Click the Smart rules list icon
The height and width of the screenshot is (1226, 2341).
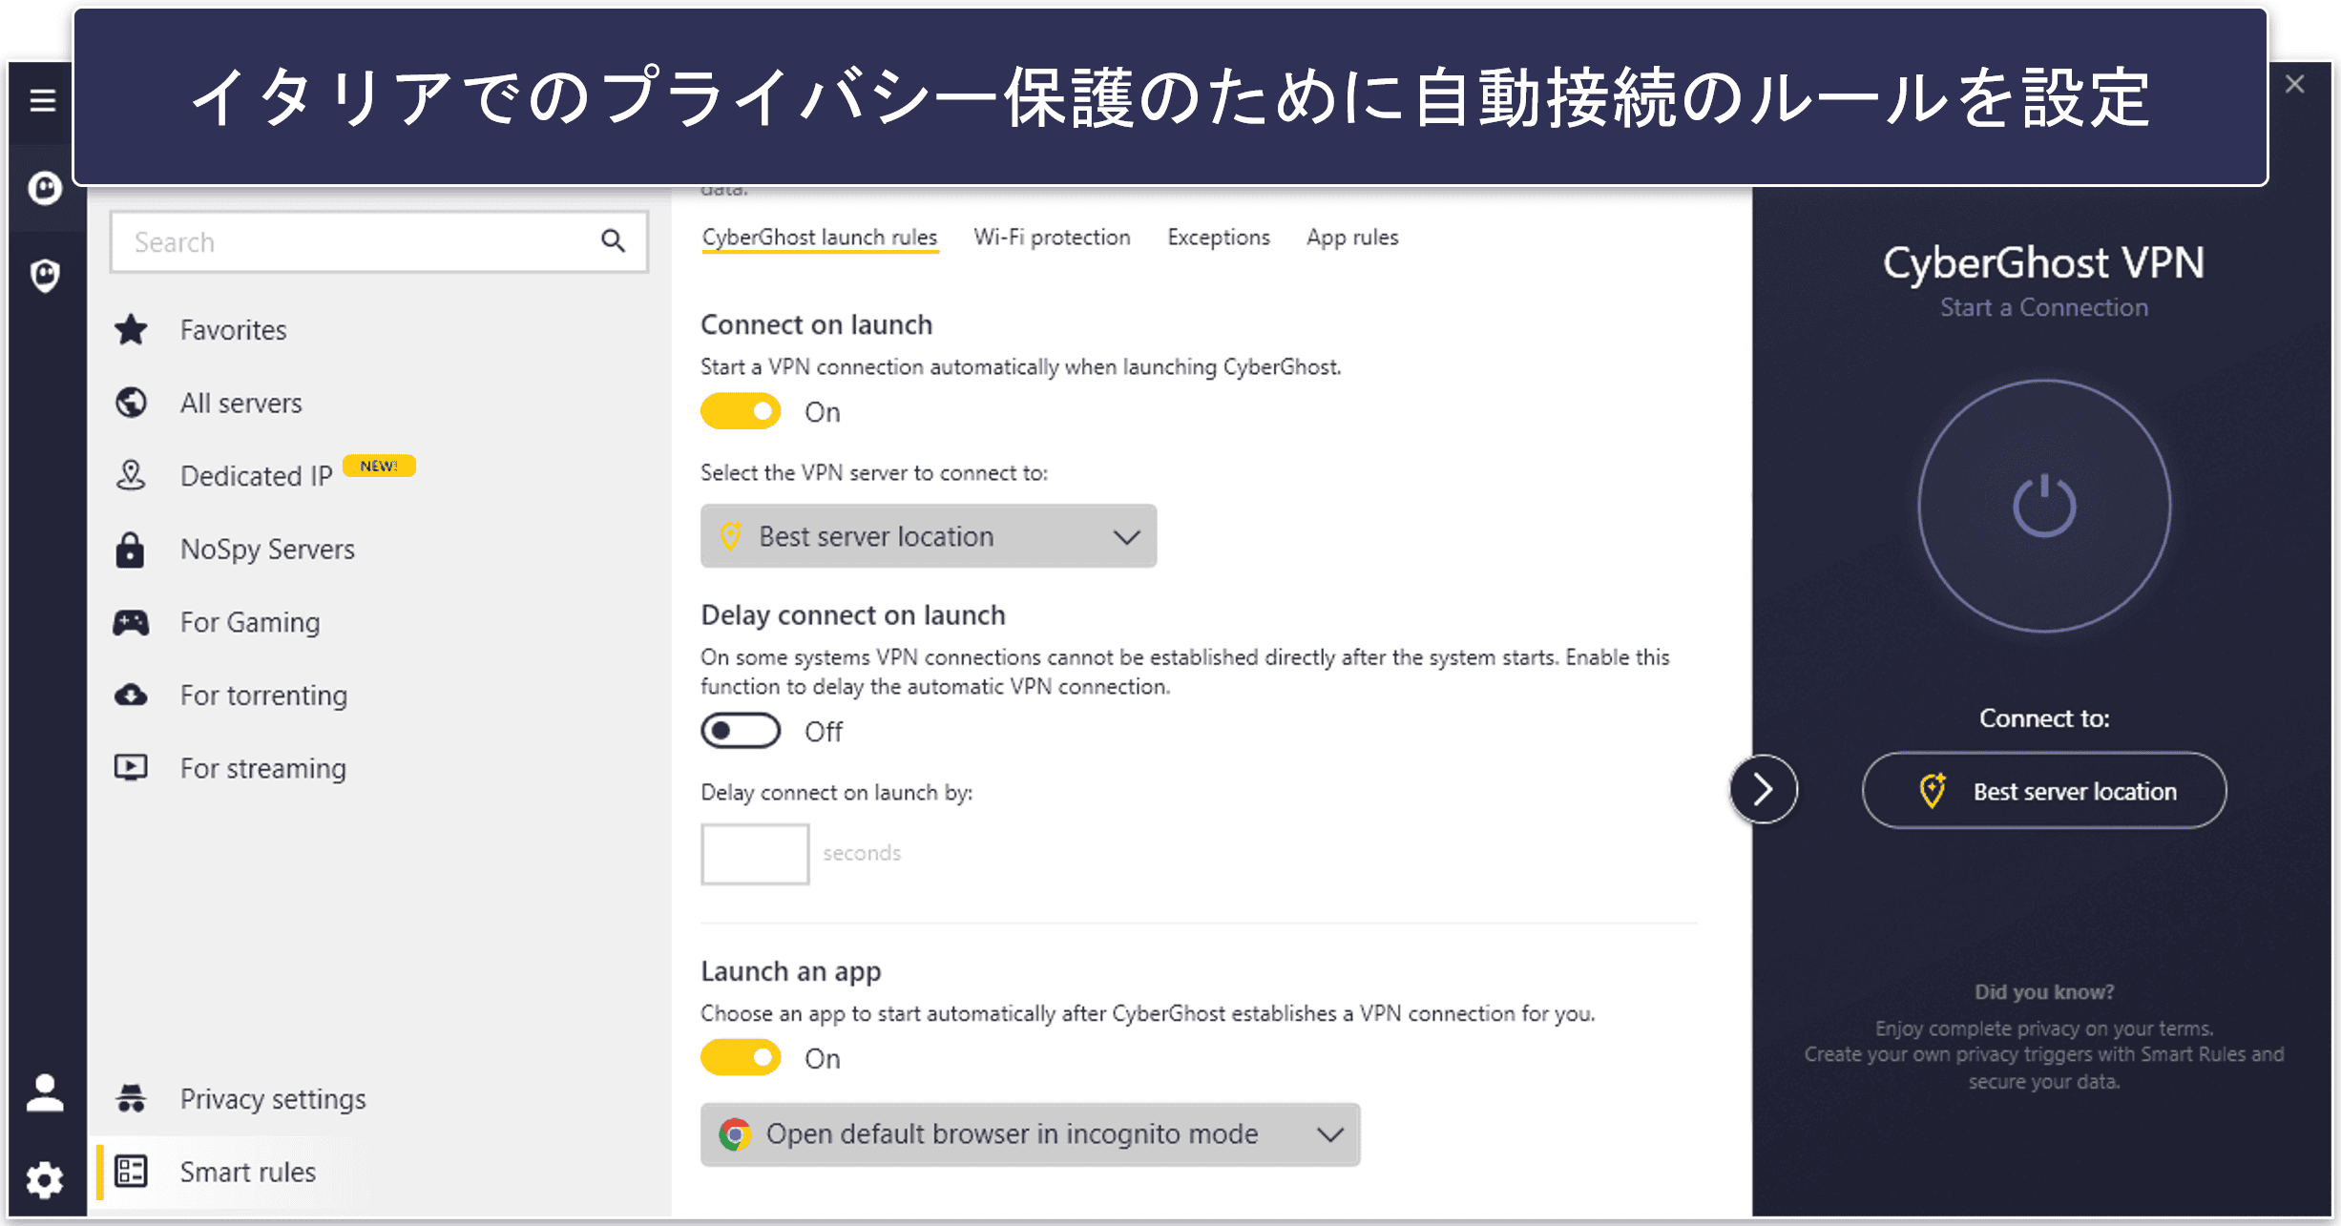(x=131, y=1171)
